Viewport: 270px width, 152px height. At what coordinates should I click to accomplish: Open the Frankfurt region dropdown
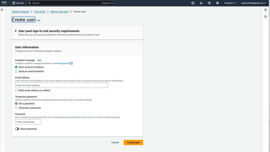coord(230,3)
